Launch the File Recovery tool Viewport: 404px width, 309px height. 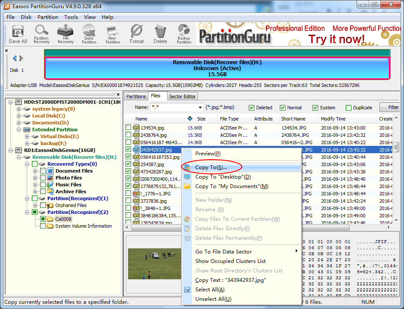66,34
